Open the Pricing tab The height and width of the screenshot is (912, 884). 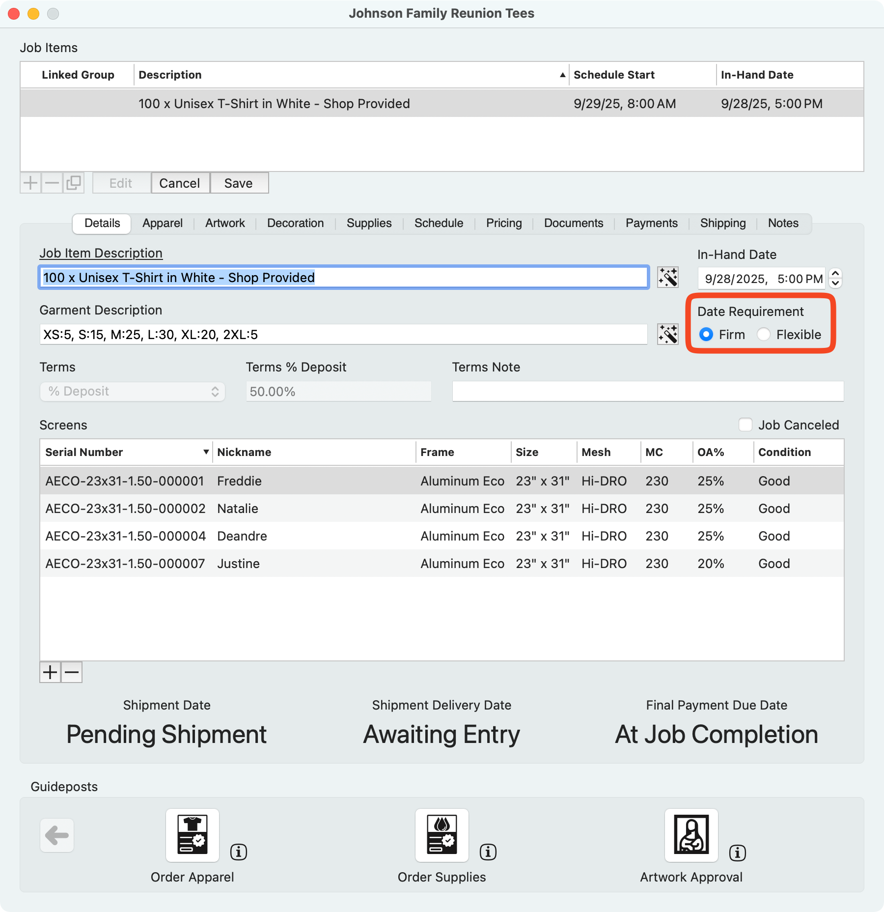(504, 223)
